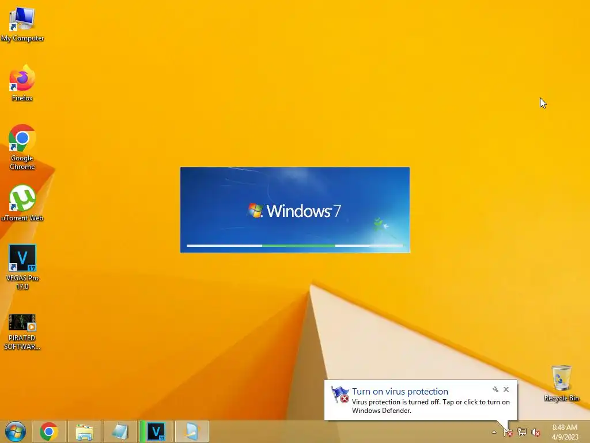The image size is (590, 443).
Task: Open Action Center flag in tray
Action: 508,432
